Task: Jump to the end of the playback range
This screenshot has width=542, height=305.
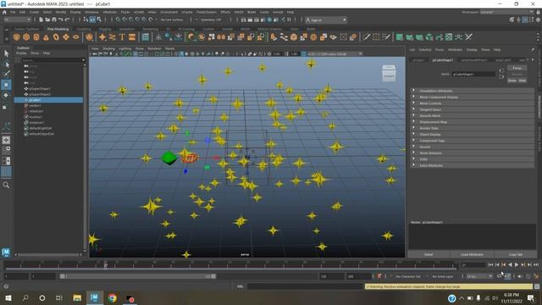Action: (536, 265)
